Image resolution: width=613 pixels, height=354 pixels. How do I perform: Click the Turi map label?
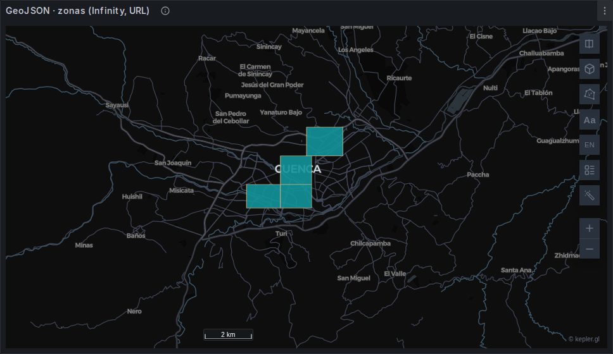(281, 233)
